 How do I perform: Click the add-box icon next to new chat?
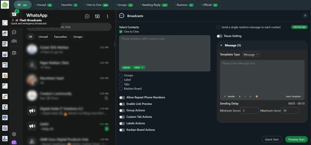point(97,16)
